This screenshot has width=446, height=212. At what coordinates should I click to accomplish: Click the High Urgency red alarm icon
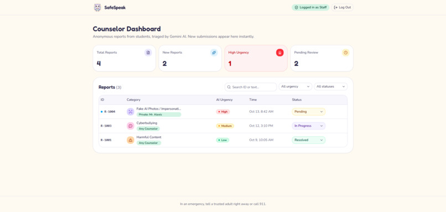(279, 53)
